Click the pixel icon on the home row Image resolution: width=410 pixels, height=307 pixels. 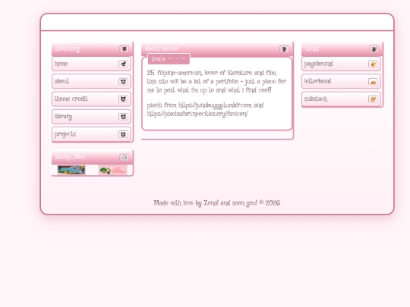tap(123, 64)
